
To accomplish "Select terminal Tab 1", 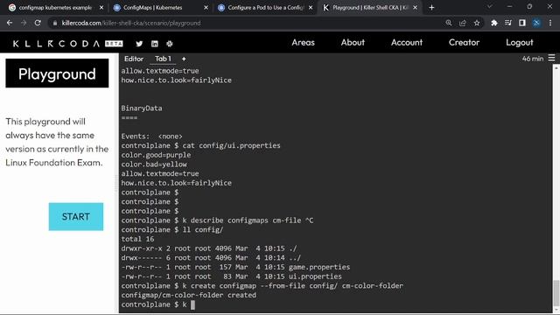I will coord(163,59).
